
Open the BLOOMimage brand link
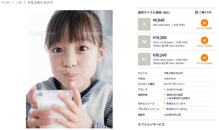[x=175, y=89]
